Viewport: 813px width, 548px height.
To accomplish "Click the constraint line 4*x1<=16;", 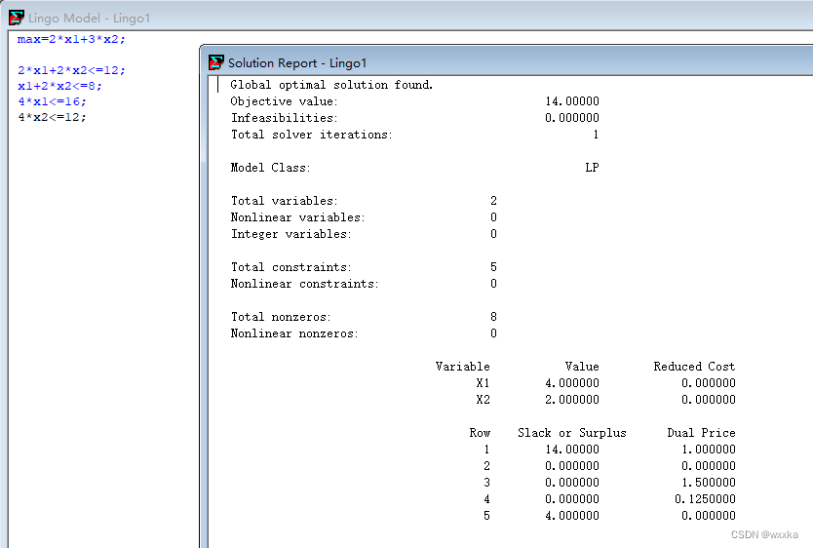I will pos(52,101).
